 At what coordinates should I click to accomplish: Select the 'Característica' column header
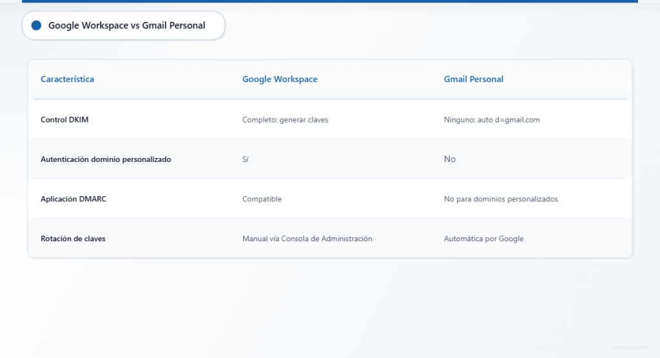pos(67,79)
